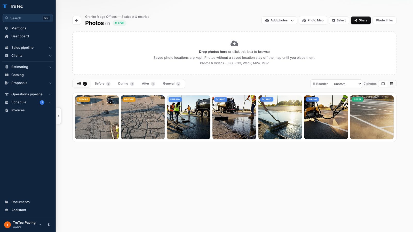Screen dimensions: 413x232
Task: Open Photo links
Action: tap(384, 20)
